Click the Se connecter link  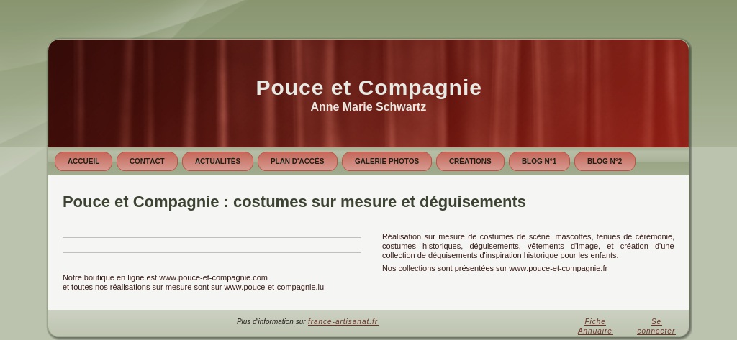pos(656,326)
